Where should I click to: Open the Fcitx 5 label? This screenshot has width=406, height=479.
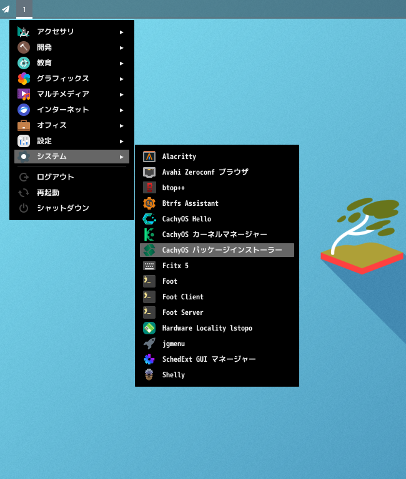tap(175, 266)
